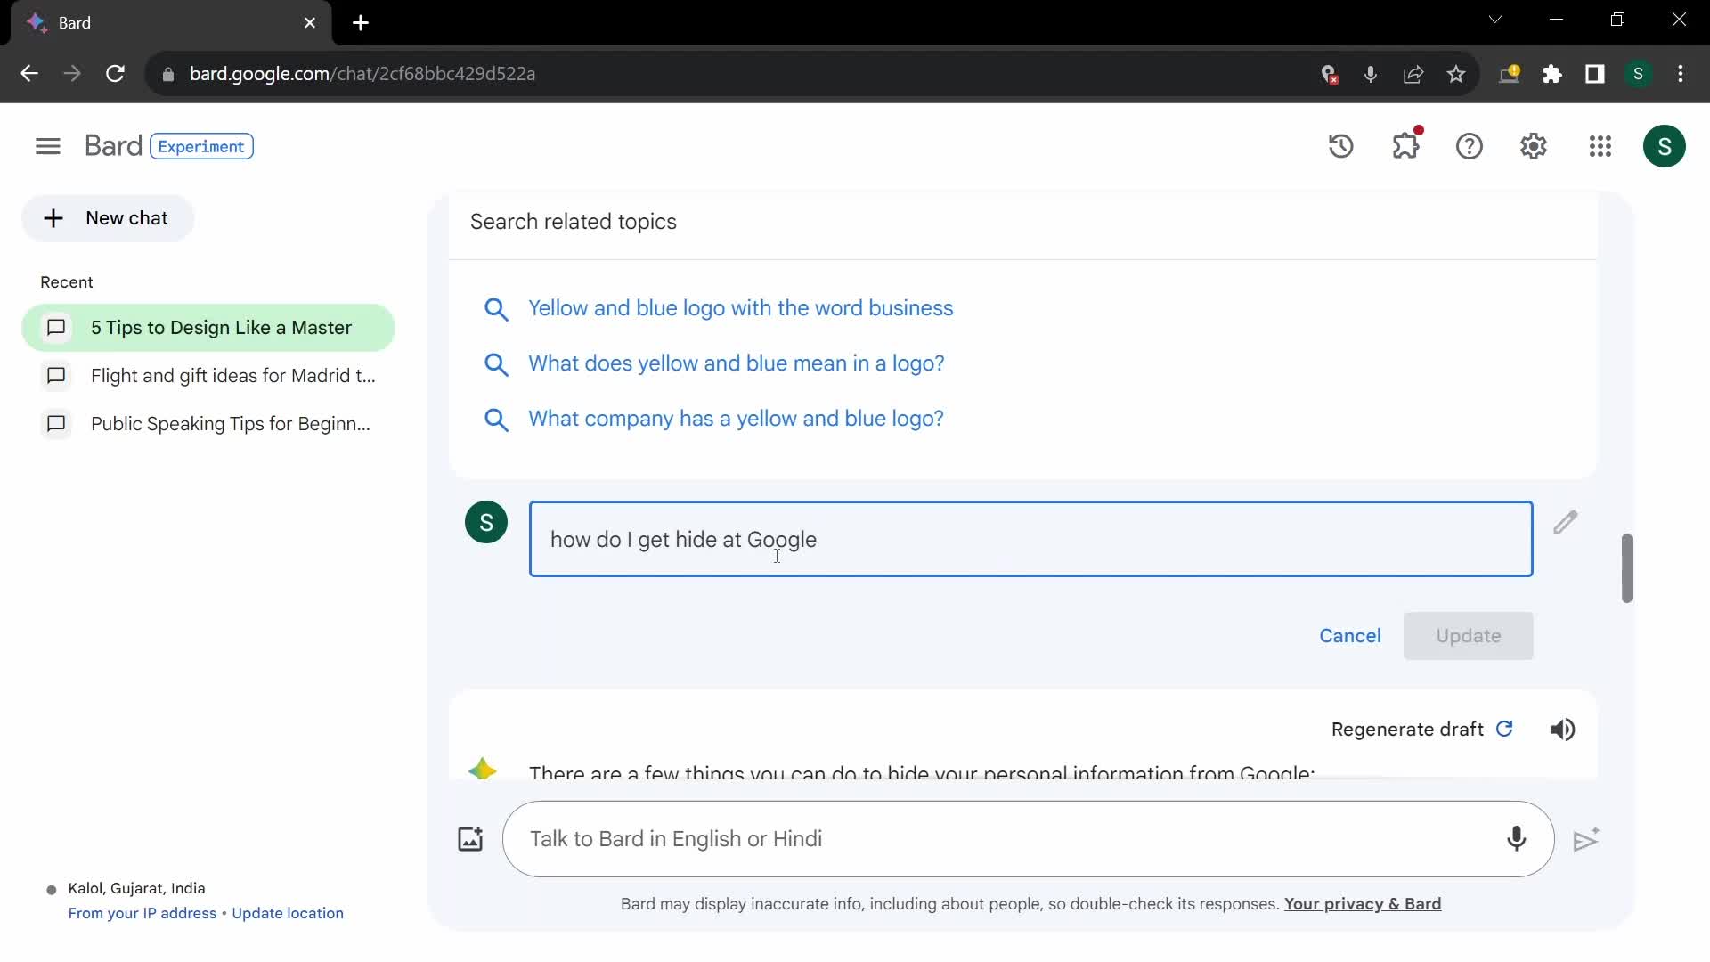Open Chrome tab search dropdown arrow

pyautogui.click(x=1495, y=20)
